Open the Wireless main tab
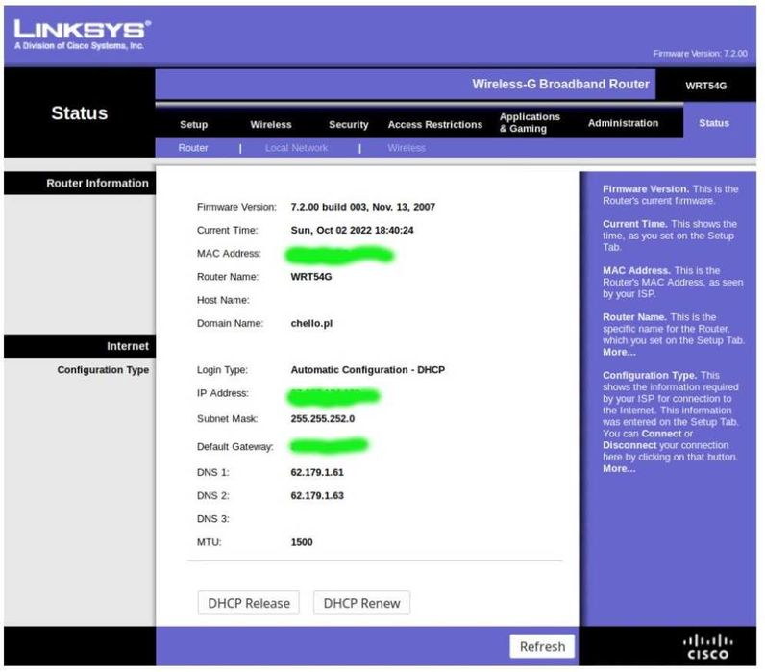This screenshot has height=672, width=765. [271, 124]
